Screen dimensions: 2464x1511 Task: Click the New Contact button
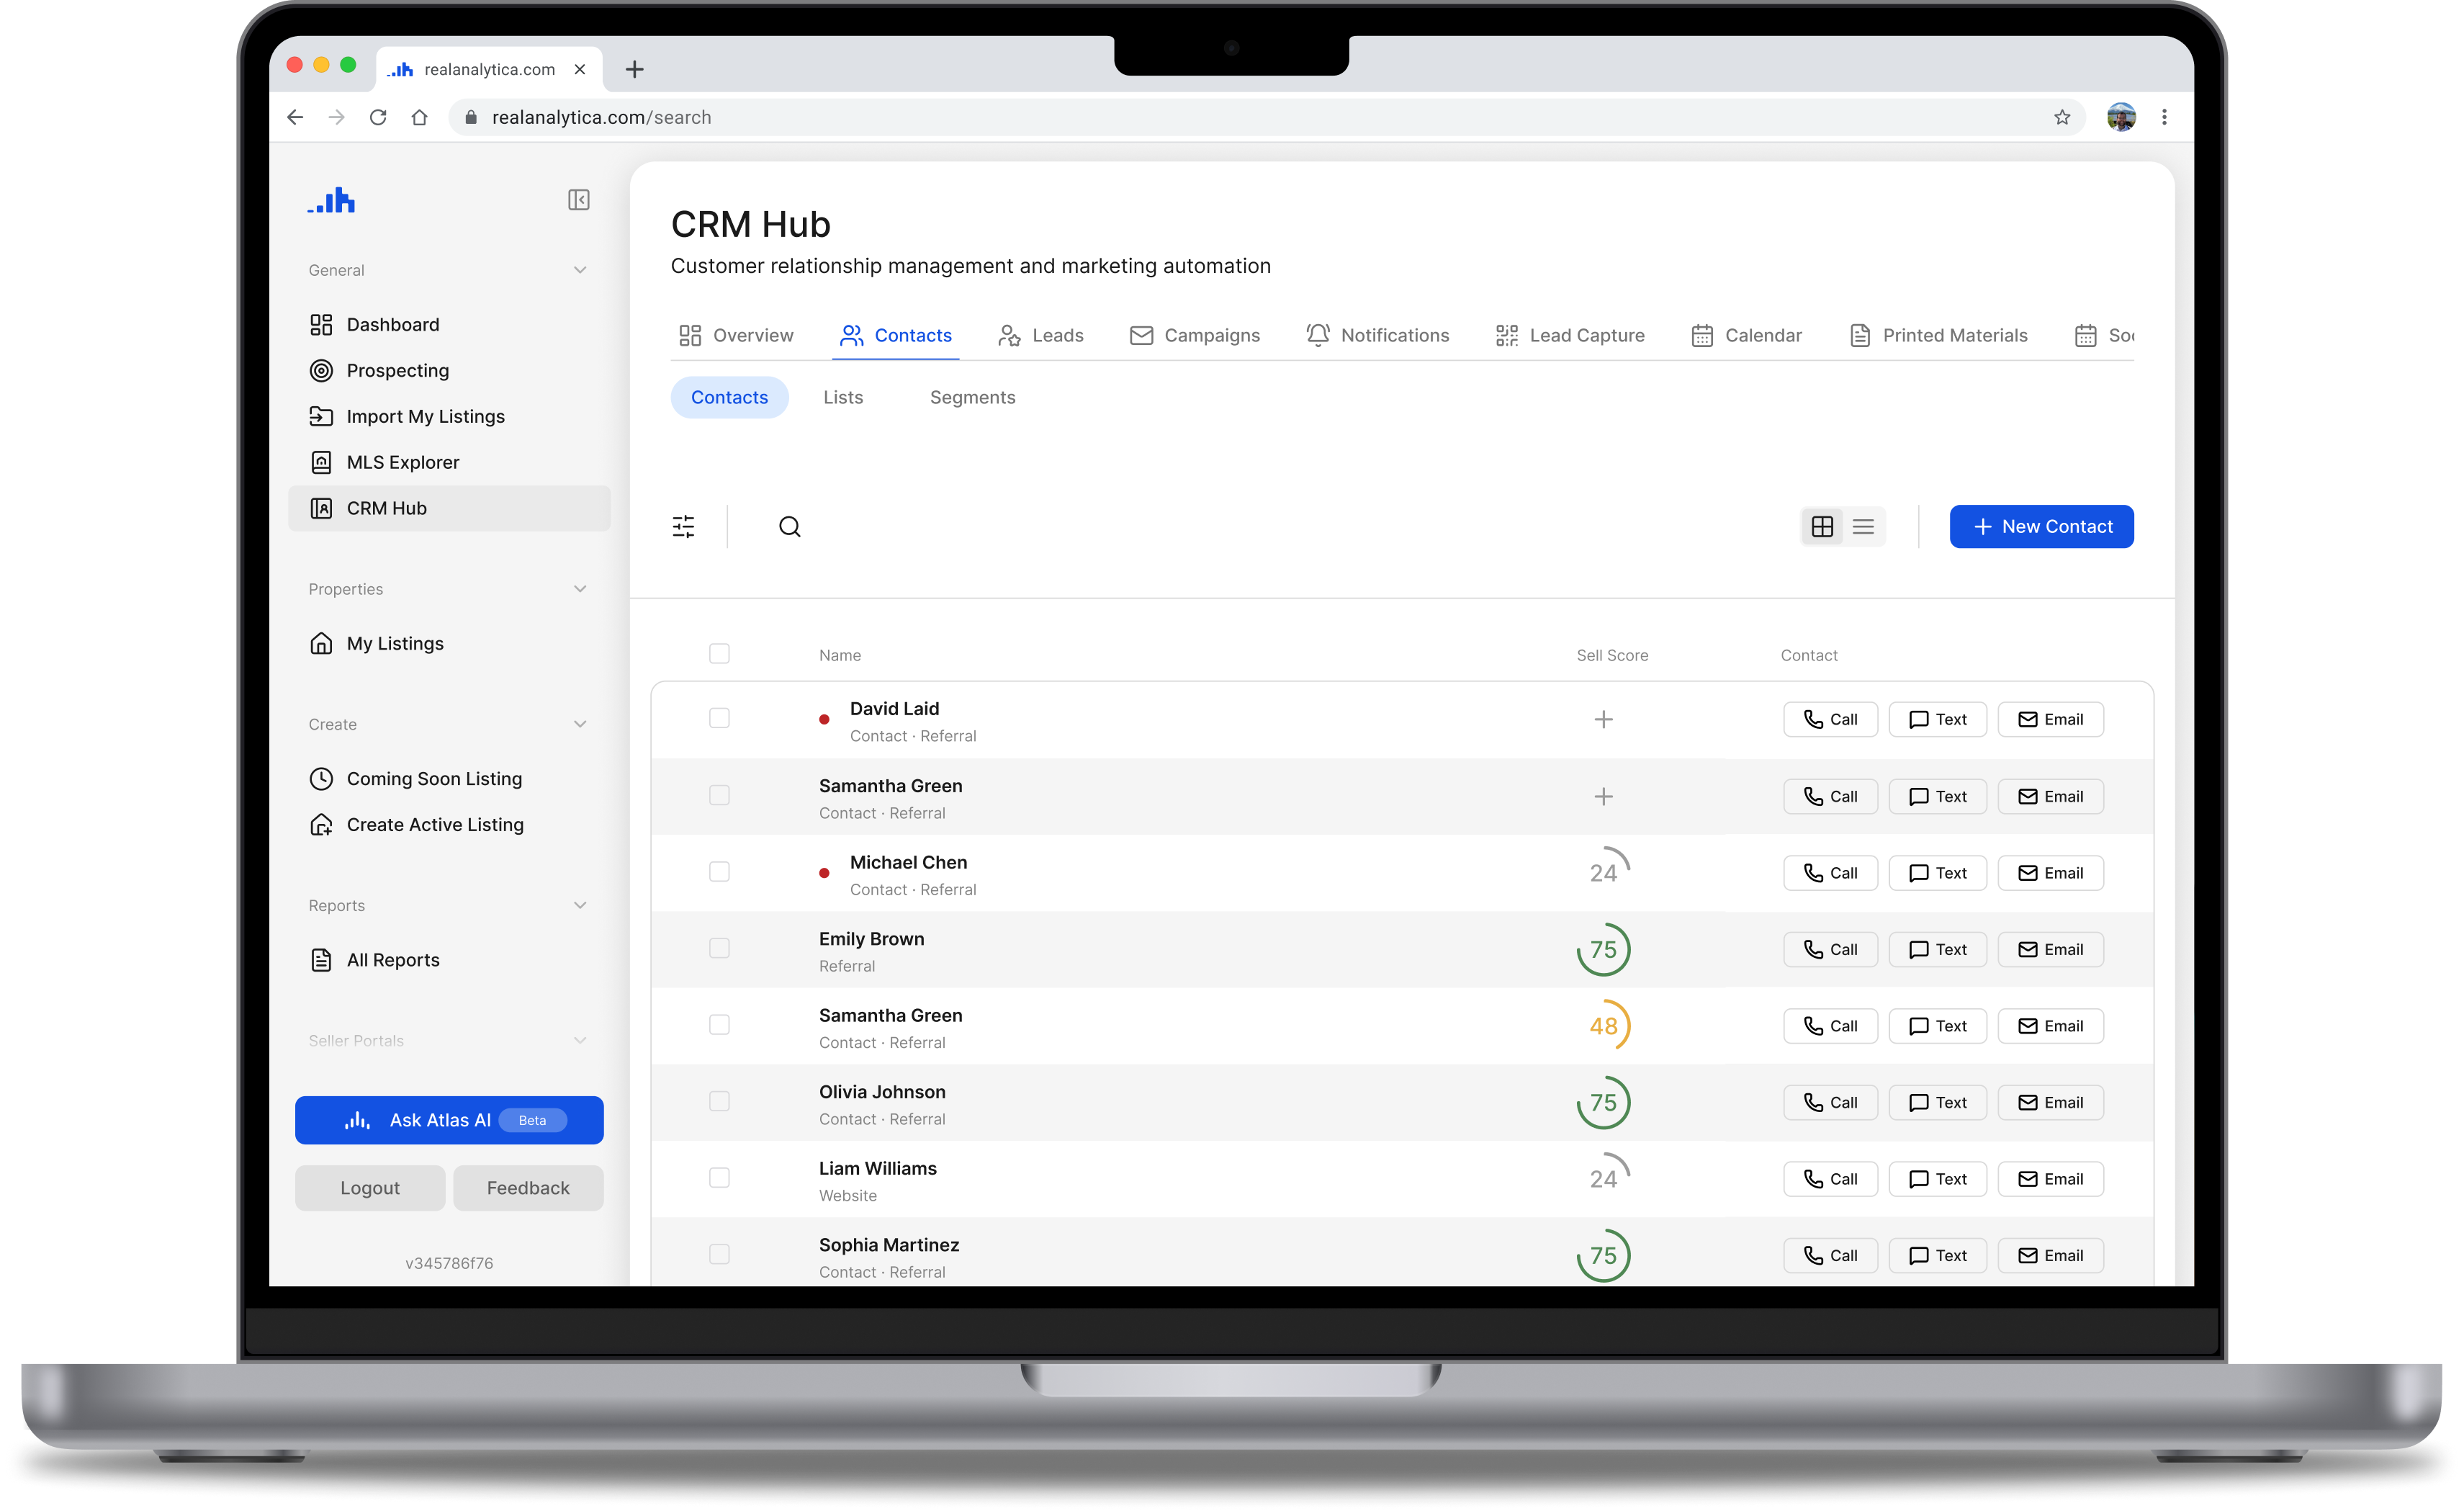pyautogui.click(x=2041, y=526)
